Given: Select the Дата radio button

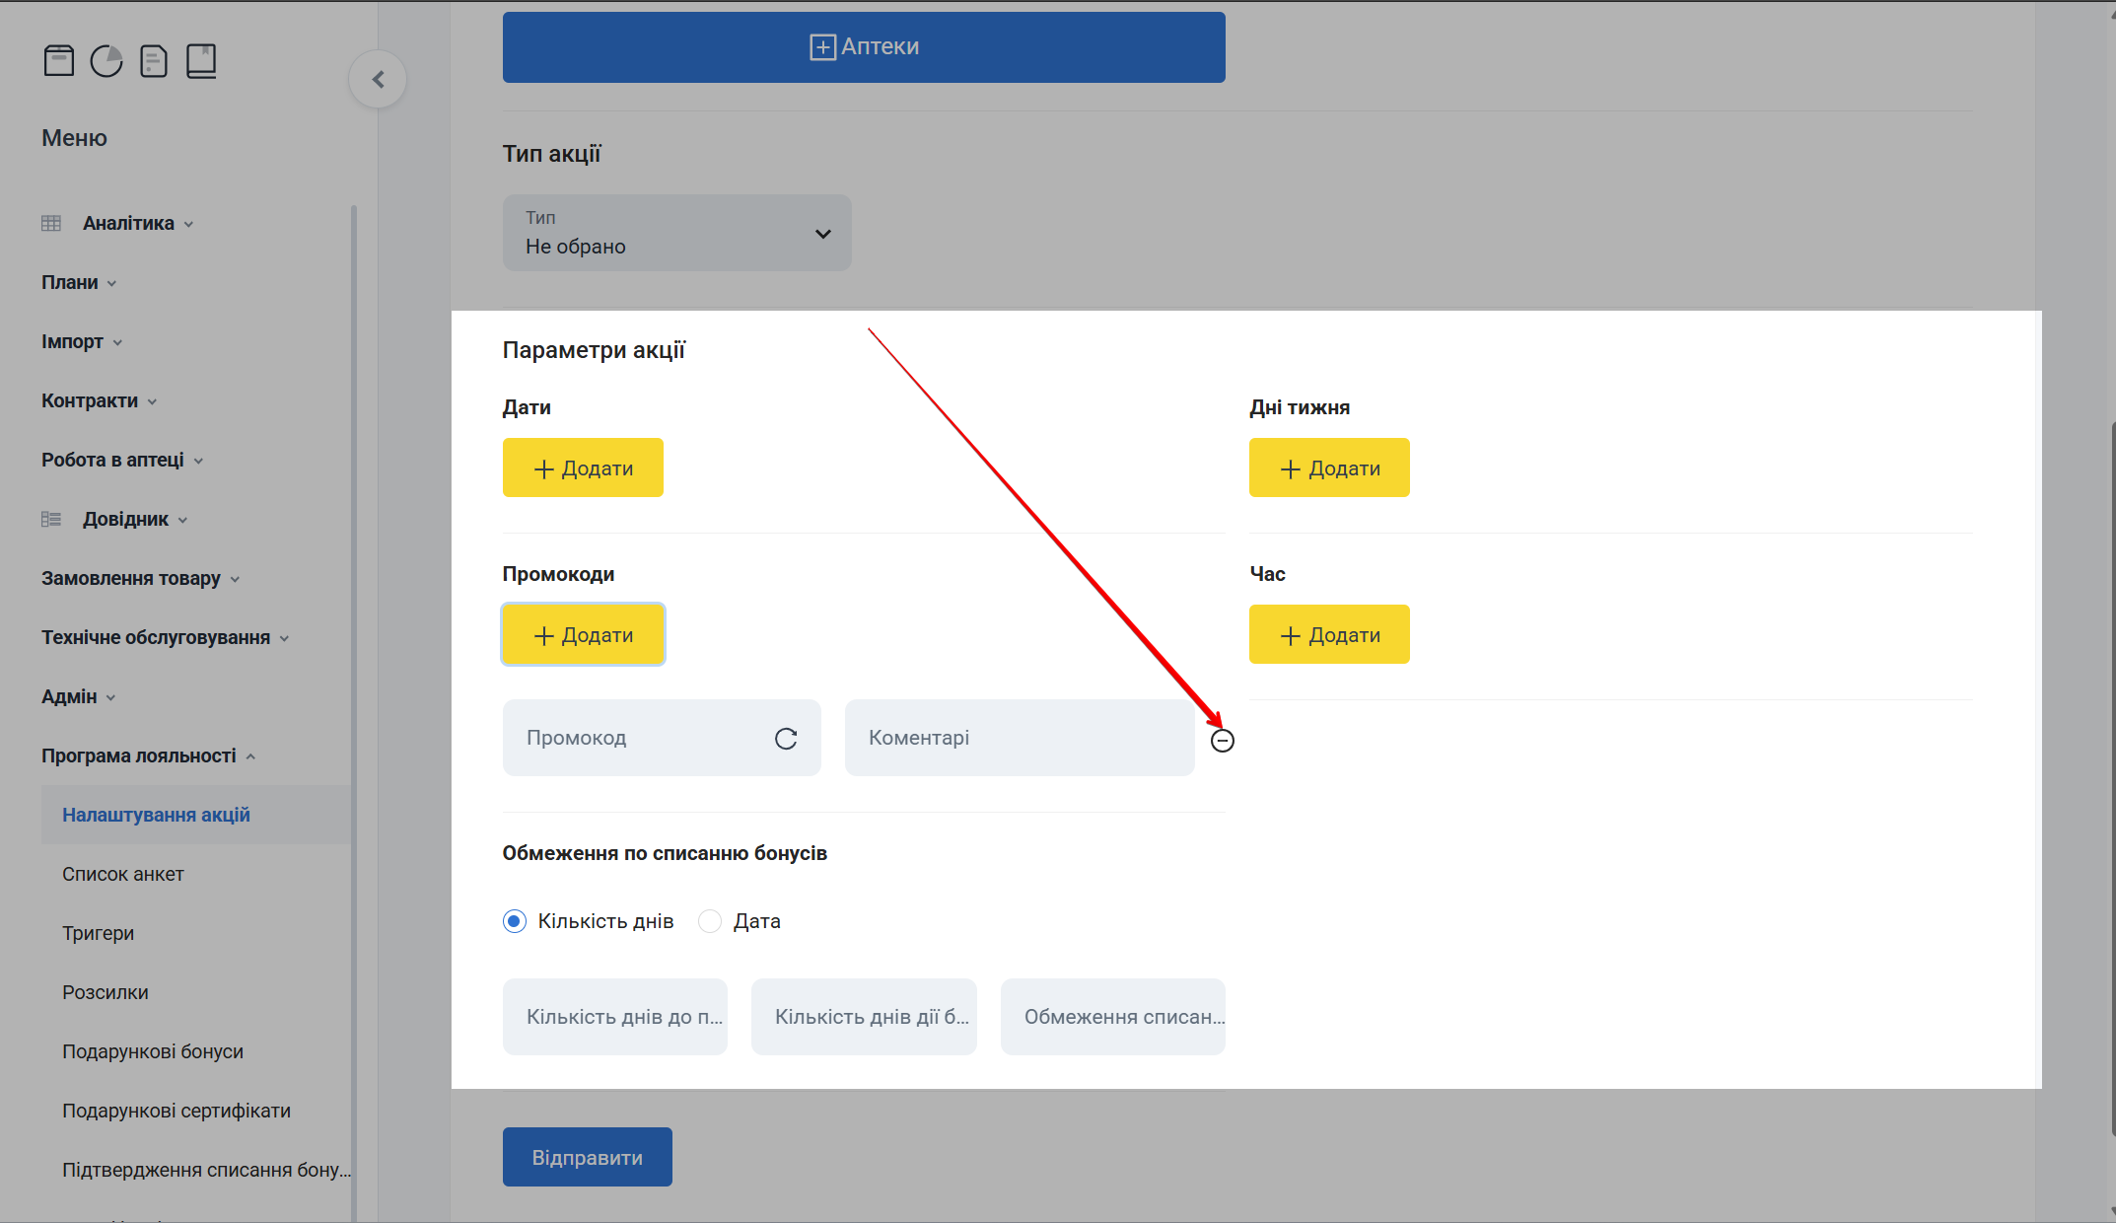Looking at the screenshot, I should coord(710,921).
